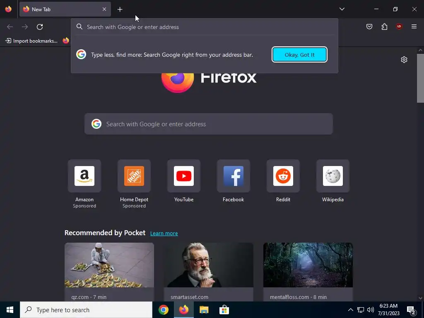
Task: Click the Learn more Pocket link
Action: 164,234
